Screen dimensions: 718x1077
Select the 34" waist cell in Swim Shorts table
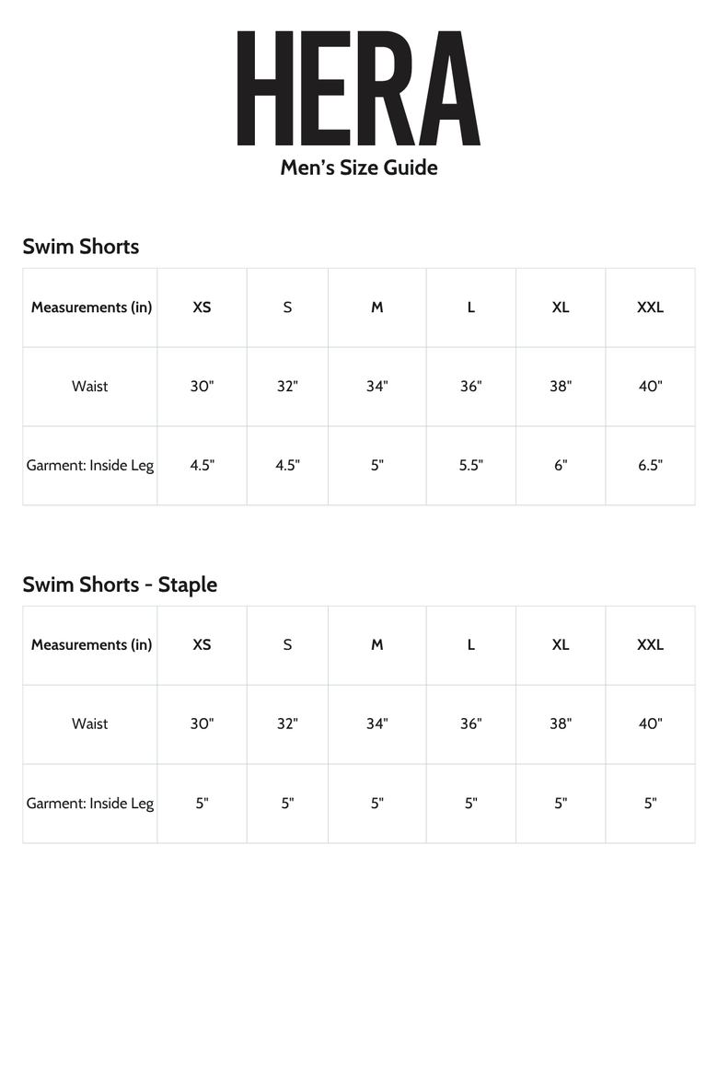377,386
